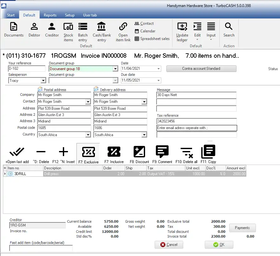Click F10: Delete all icon
This screenshot has width=280, height=256.
click(x=186, y=155)
